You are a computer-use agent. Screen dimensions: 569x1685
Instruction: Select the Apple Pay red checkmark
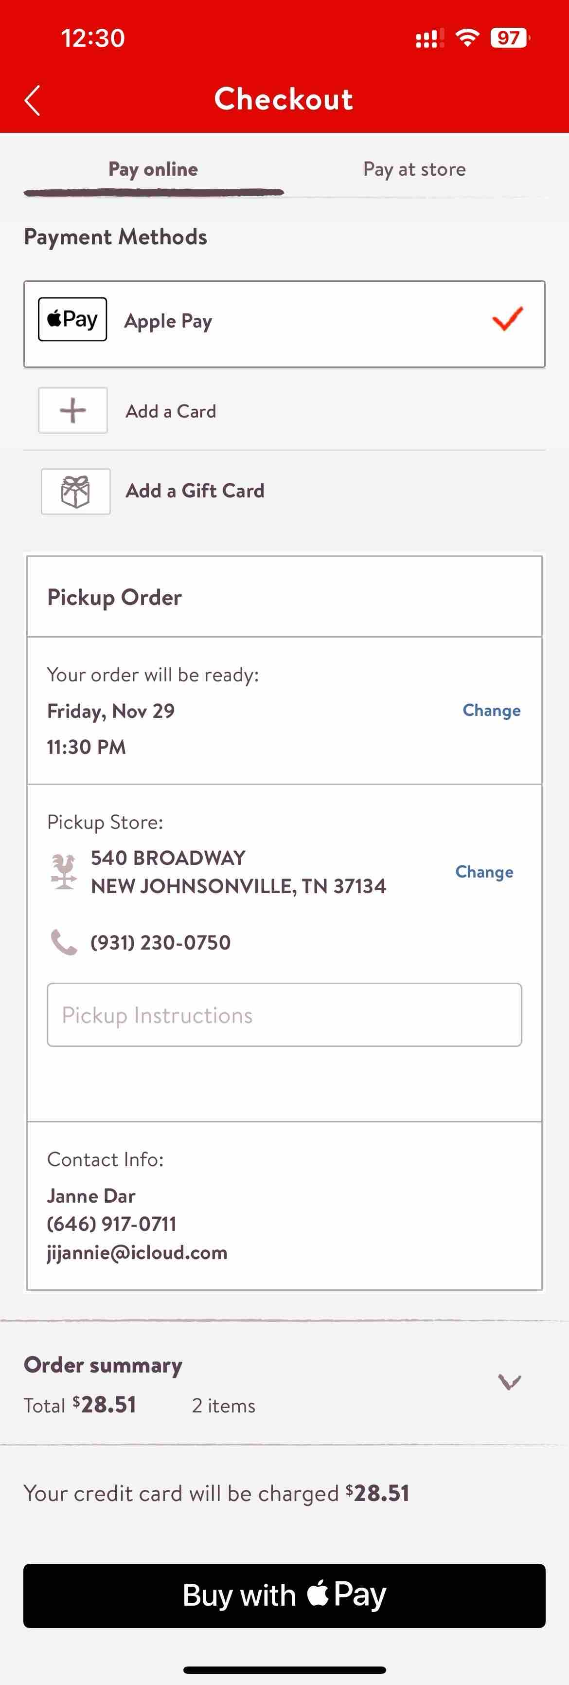(x=507, y=319)
